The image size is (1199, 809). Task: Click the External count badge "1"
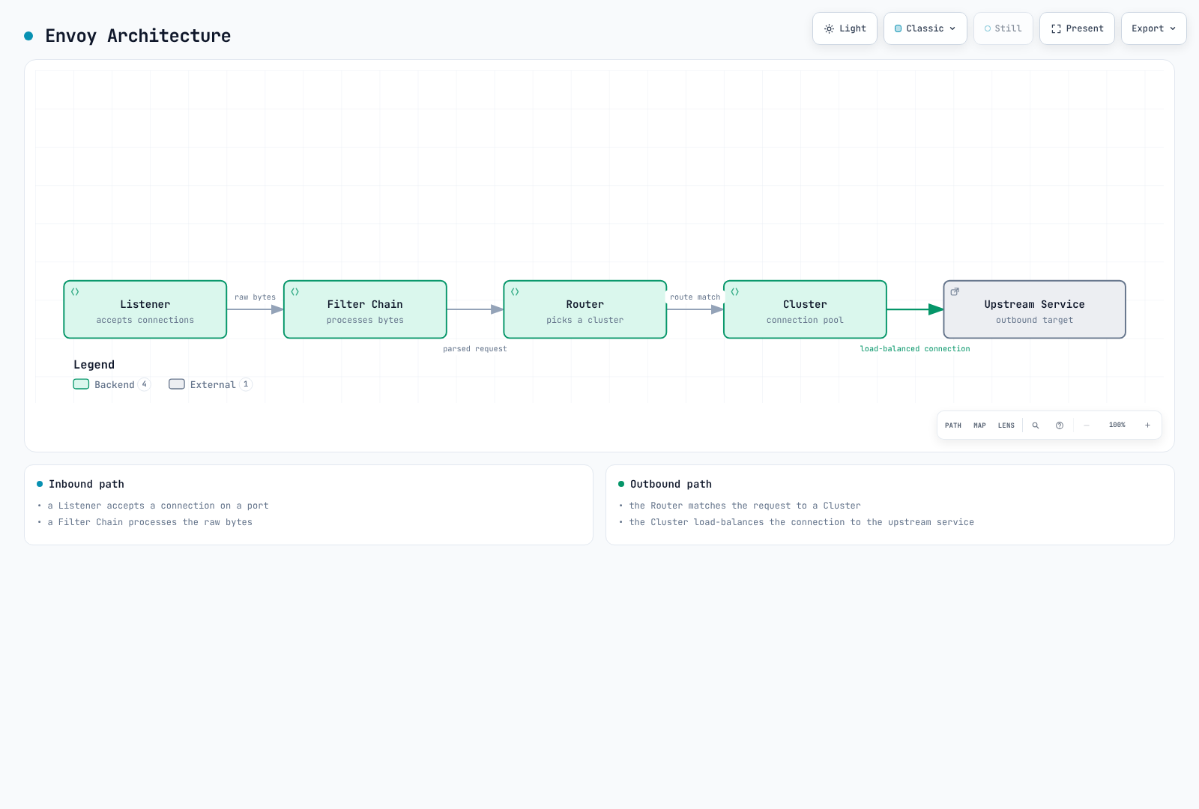pos(246,384)
